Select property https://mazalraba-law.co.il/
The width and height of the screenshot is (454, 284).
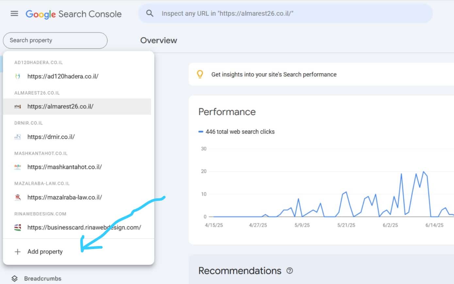tap(77, 197)
